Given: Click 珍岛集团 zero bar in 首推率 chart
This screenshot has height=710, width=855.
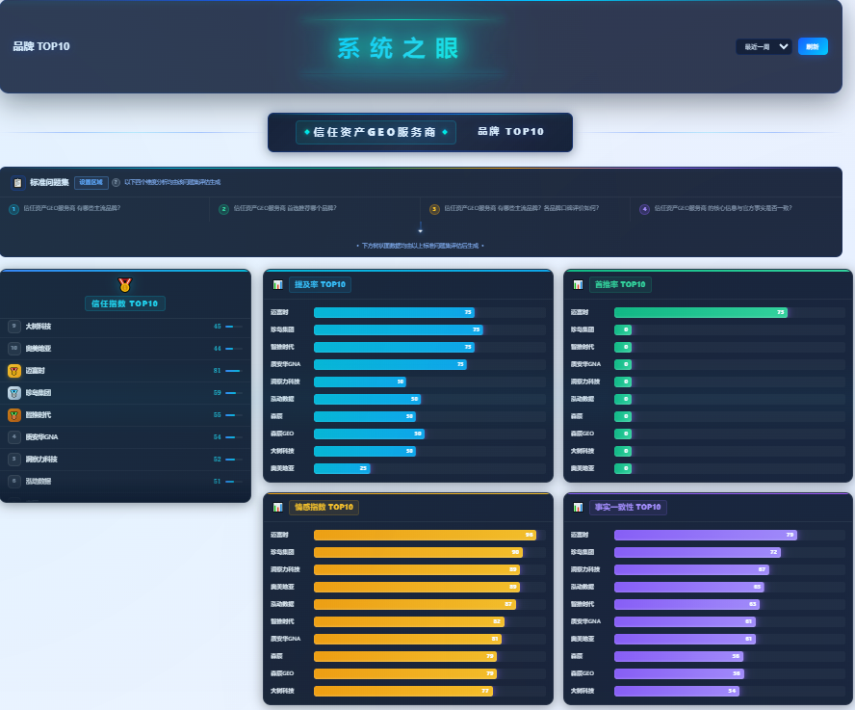Looking at the screenshot, I should coord(623,329).
